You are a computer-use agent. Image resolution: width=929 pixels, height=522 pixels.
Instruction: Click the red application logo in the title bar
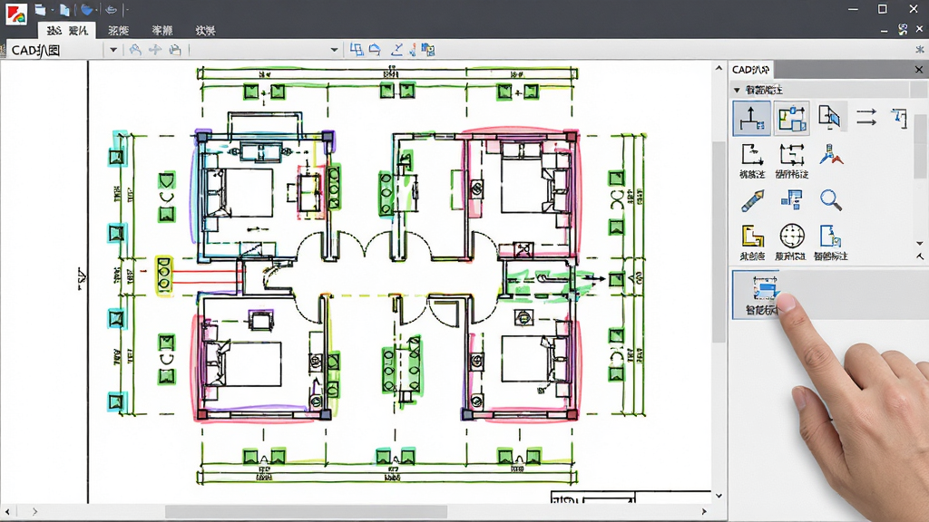coord(16,13)
